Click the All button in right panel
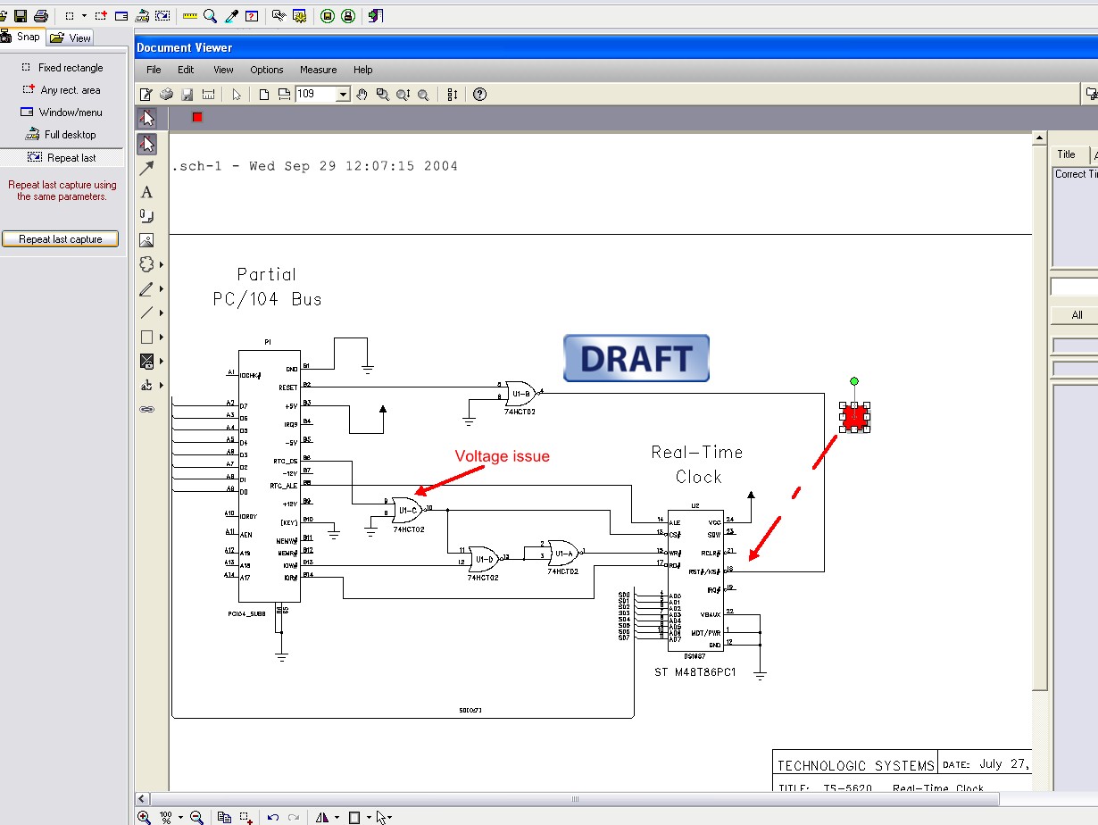 [1077, 315]
